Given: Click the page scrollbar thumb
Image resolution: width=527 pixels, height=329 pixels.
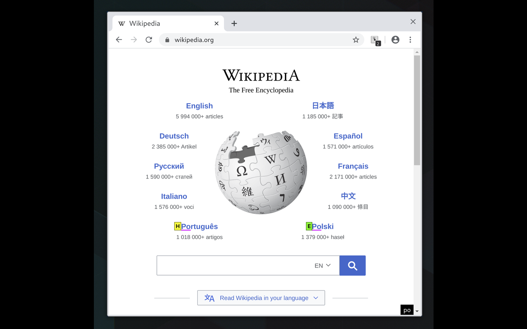Looking at the screenshot, I should click(x=417, y=110).
